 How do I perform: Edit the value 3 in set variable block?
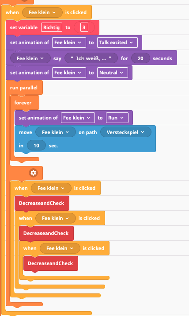[84, 27]
